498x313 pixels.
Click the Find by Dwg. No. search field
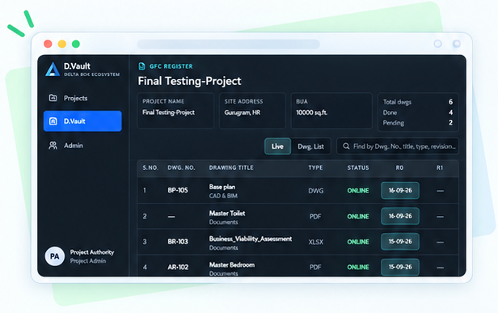398,146
